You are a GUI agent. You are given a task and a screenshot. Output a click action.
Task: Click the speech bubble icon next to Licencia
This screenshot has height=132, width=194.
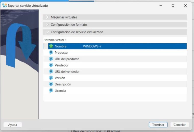coord(51,91)
